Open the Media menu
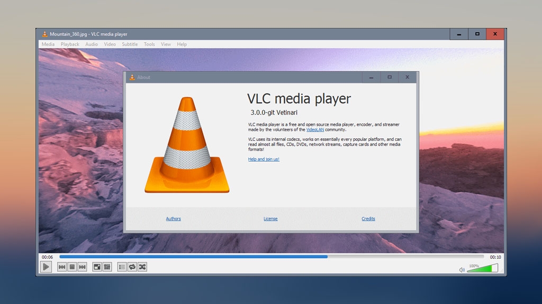Viewport: 542px width, 304px height. click(48, 44)
